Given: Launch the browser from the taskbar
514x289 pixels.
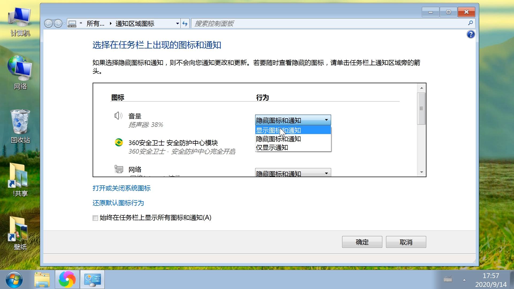Looking at the screenshot, I should coord(67,279).
